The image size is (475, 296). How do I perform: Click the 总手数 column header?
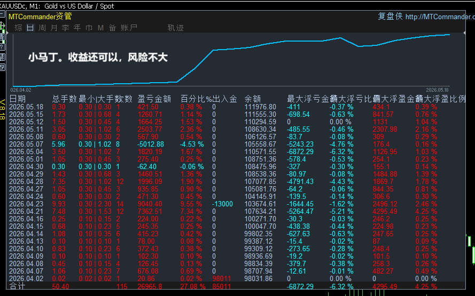pyautogui.click(x=65, y=99)
